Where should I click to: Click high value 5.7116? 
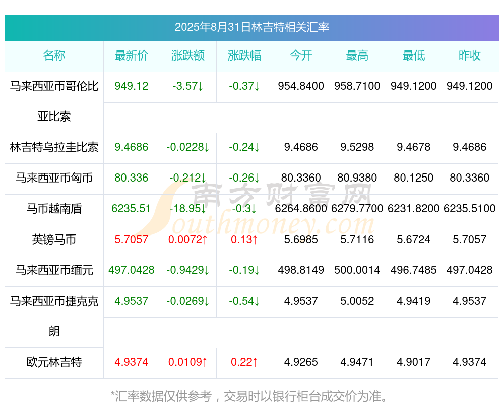pyautogui.click(x=357, y=240)
